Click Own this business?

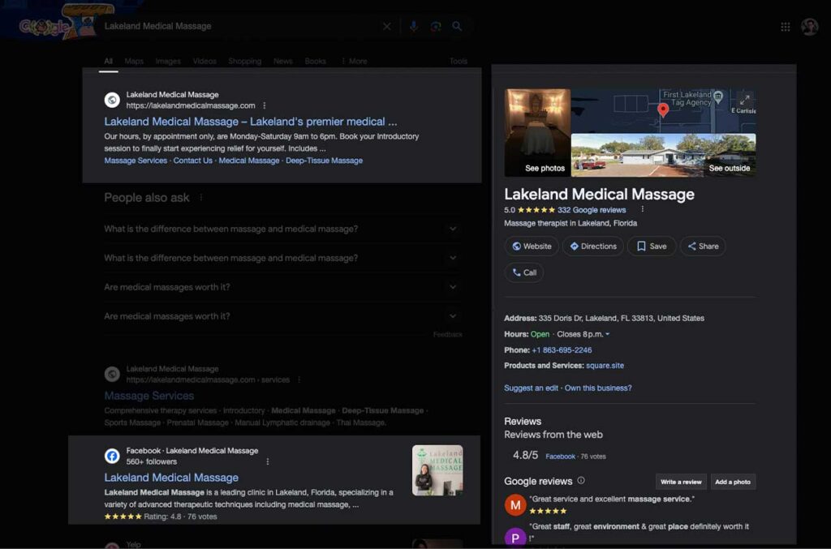[598, 388]
